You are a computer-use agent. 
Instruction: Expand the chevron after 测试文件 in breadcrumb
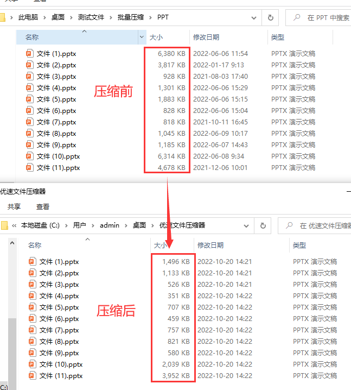(111, 17)
